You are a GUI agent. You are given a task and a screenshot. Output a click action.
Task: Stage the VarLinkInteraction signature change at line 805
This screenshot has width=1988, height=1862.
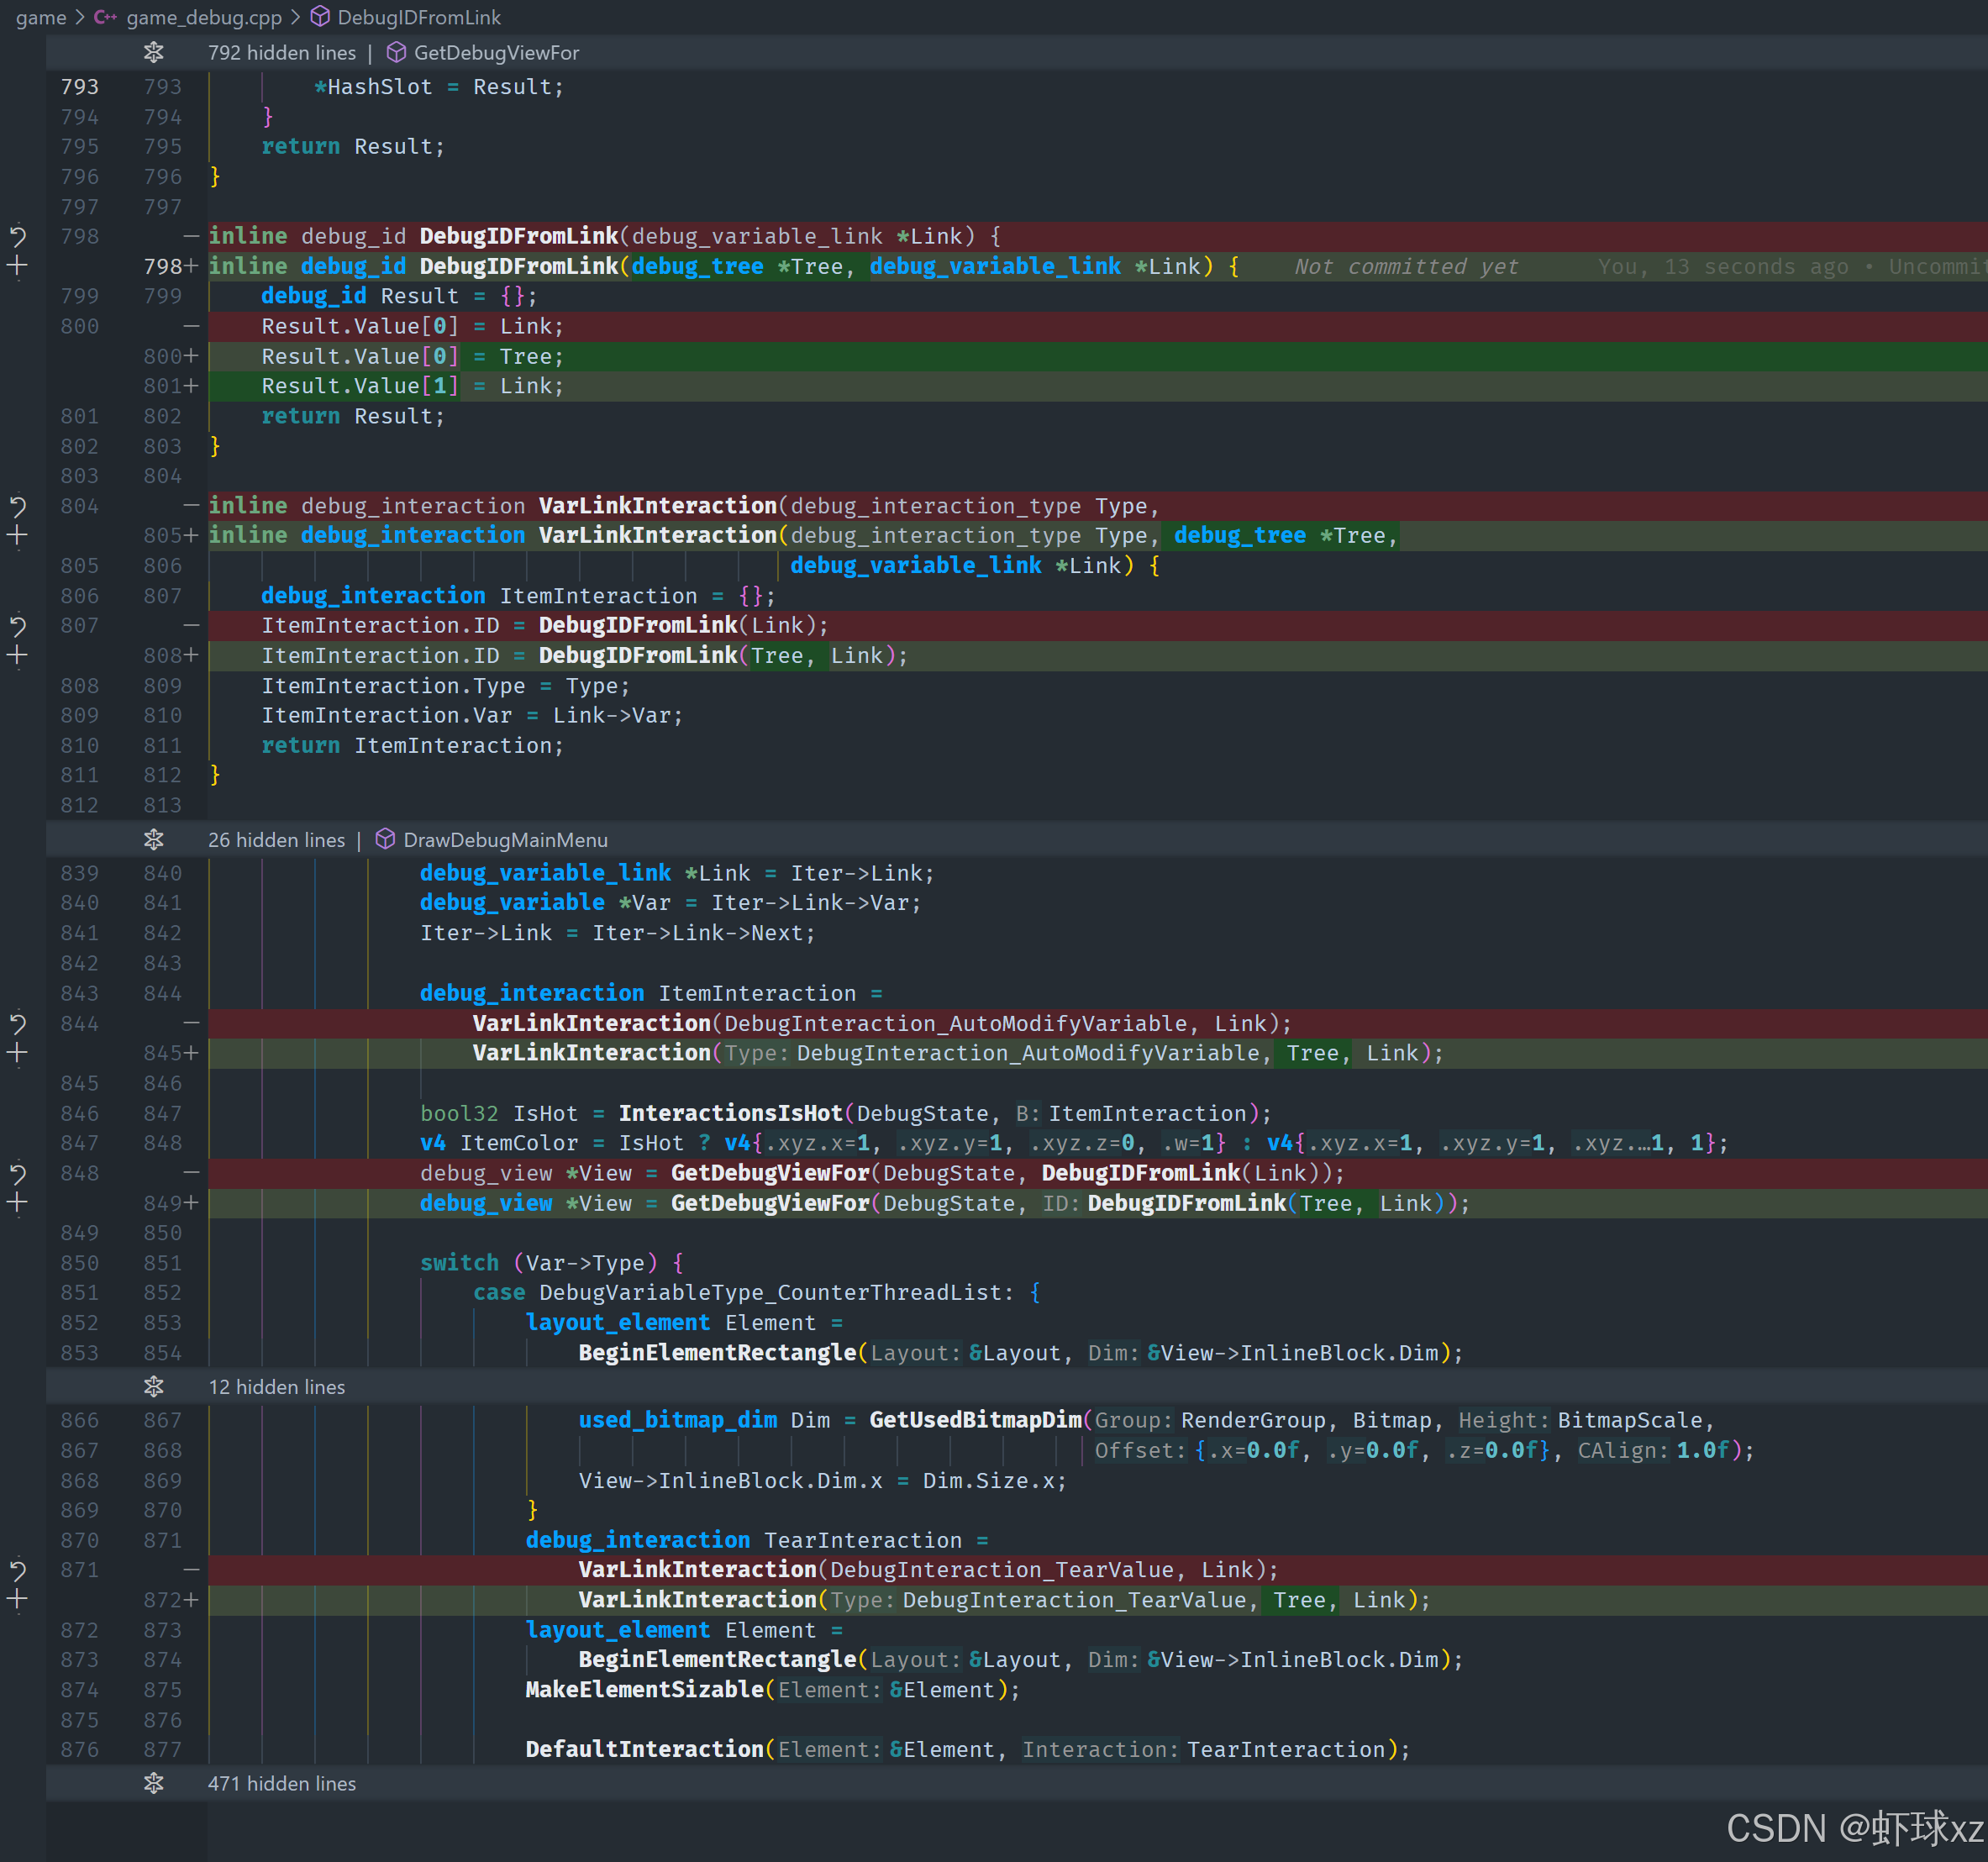pos(17,536)
